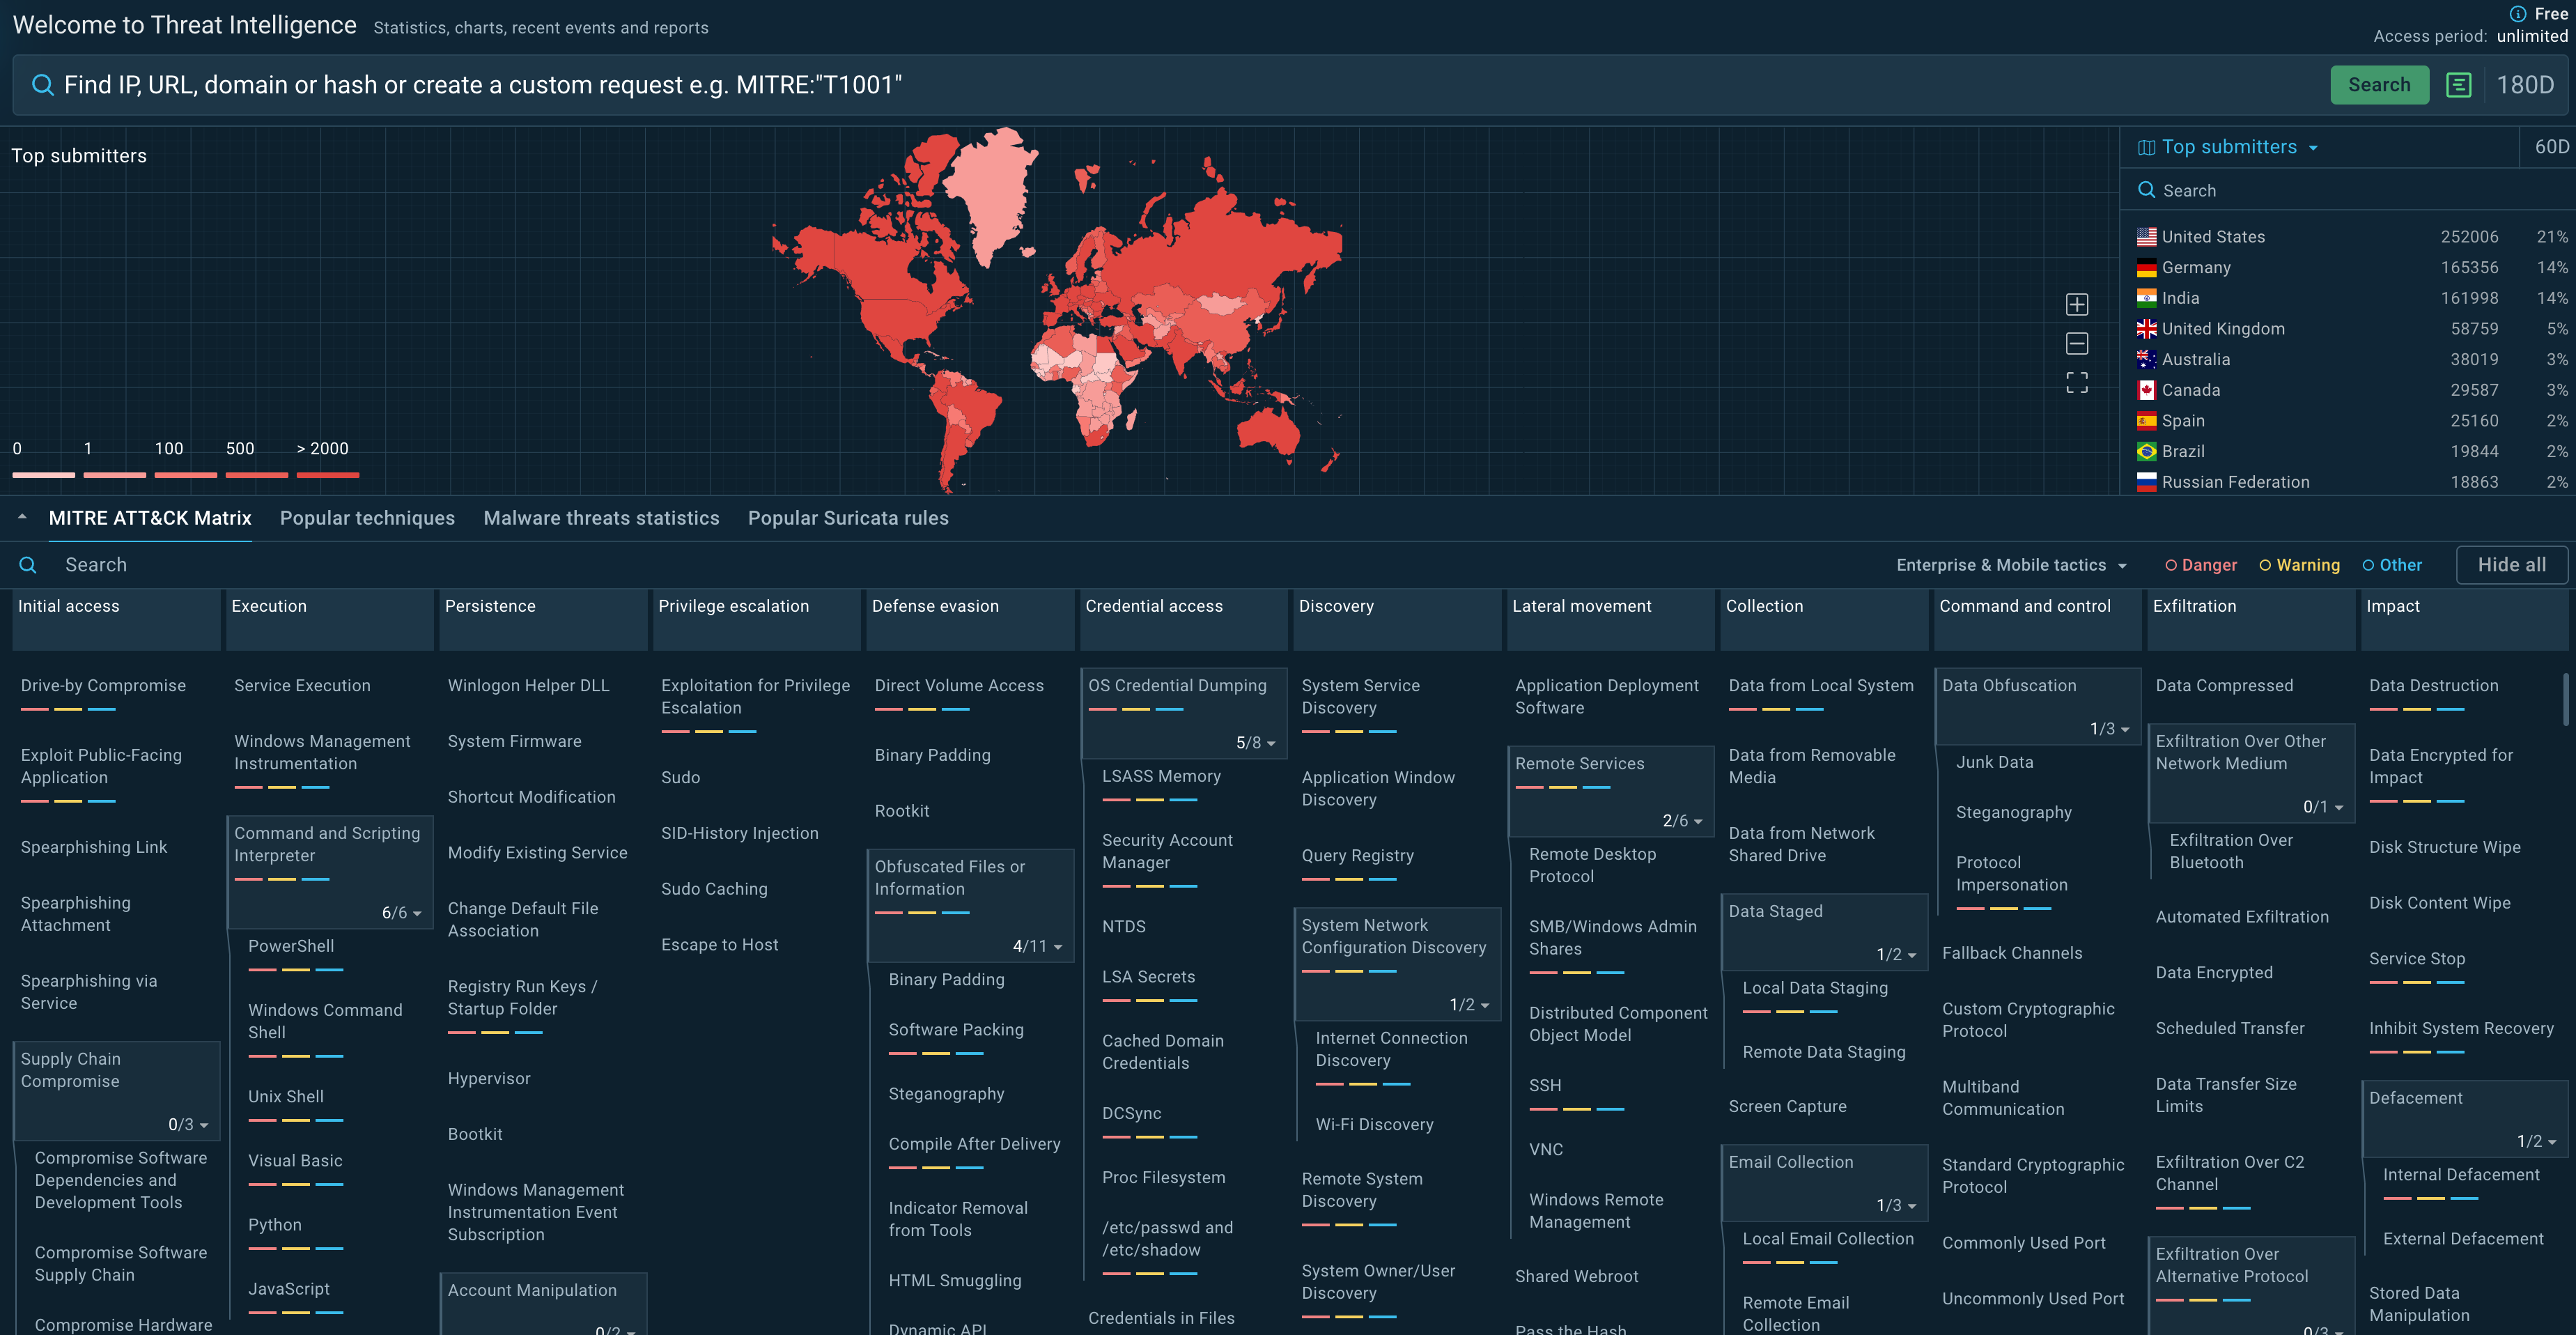Open Malware threats statistics tab
The width and height of the screenshot is (2576, 1335).
[x=601, y=518]
